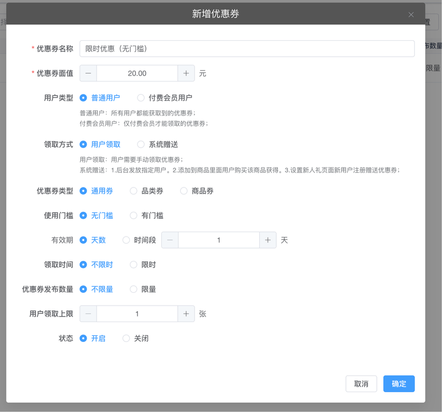The width and height of the screenshot is (442, 412).
Task: Increase 优惠券面值 with plus button
Action: (186, 73)
